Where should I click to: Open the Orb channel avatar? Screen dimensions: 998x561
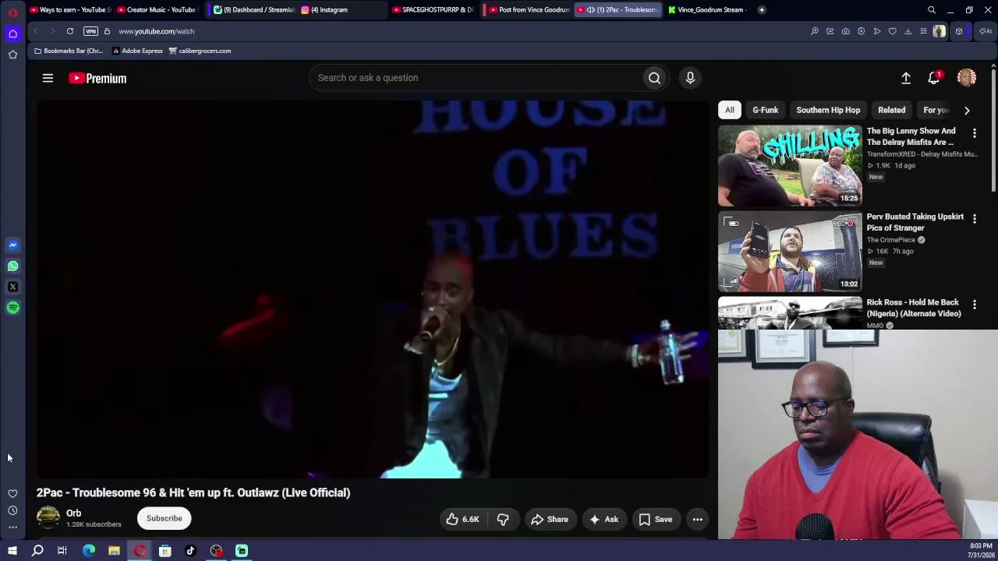click(48, 518)
